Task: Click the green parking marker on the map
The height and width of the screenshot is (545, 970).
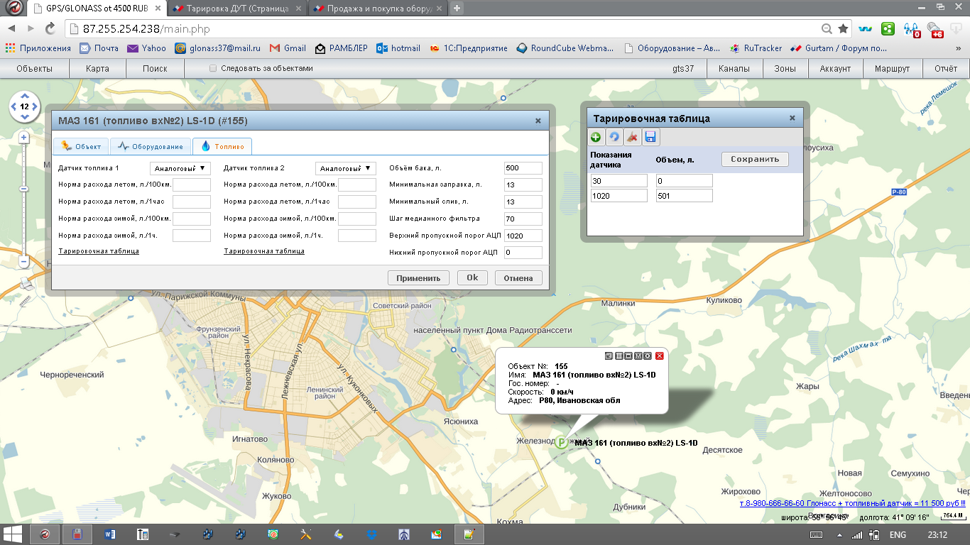Action: (562, 443)
